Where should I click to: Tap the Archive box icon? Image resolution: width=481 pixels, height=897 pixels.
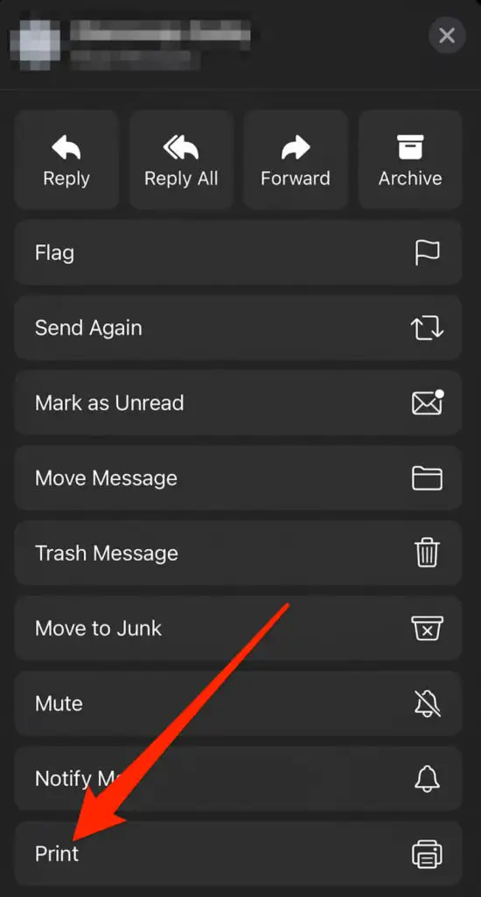pyautogui.click(x=410, y=147)
